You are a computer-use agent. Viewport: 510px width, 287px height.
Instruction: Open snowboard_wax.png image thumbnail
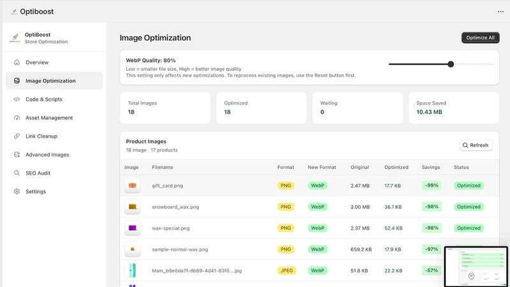(133, 207)
